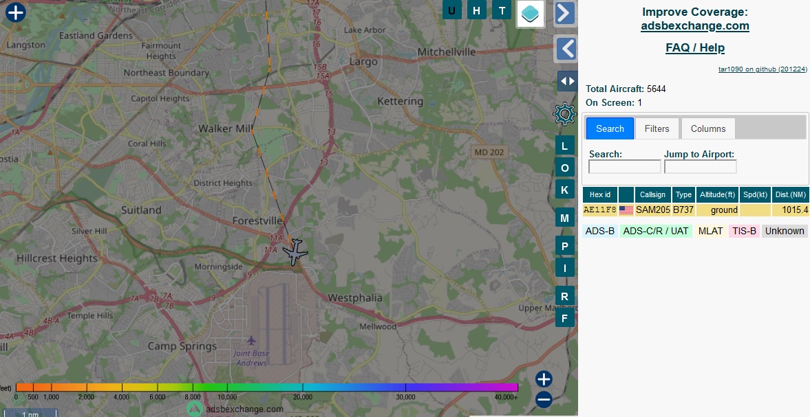This screenshot has width=810, height=417.
Task: Click the ADS-B legend label
Action: coord(599,231)
